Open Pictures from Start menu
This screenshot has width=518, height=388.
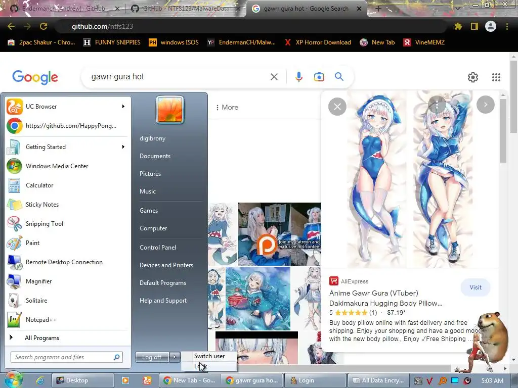click(x=150, y=174)
